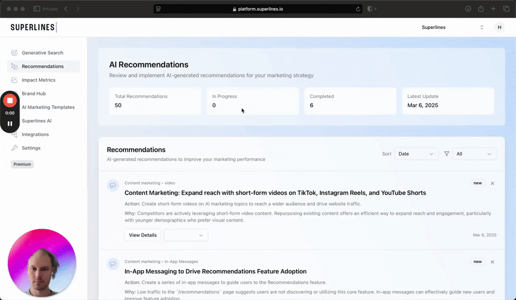The image size is (516, 300).
Task: Click the Completed card
Action: pyautogui.click(x=350, y=101)
